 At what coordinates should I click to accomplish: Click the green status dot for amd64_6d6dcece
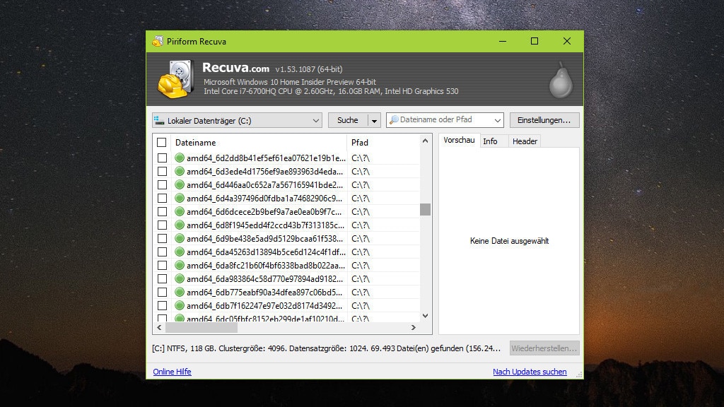(x=180, y=211)
